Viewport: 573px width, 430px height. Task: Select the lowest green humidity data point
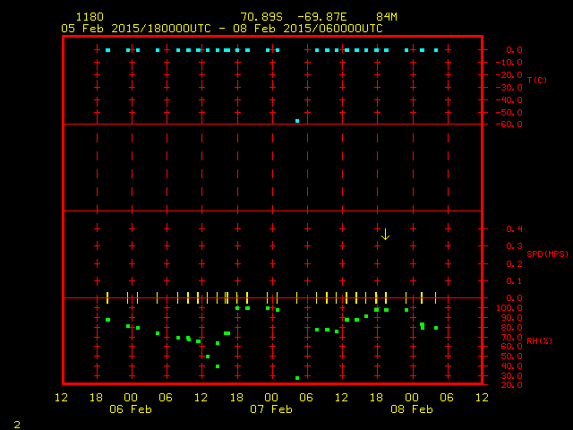click(x=297, y=378)
